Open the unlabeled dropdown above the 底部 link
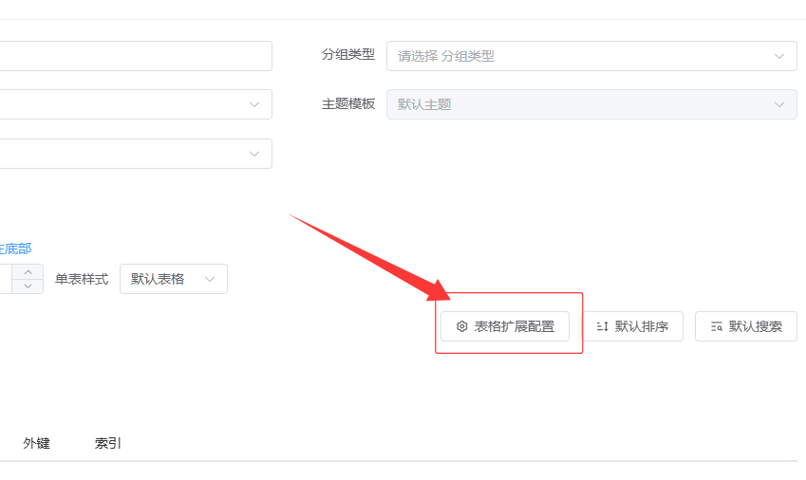This screenshot has width=806, height=480. pos(133,154)
